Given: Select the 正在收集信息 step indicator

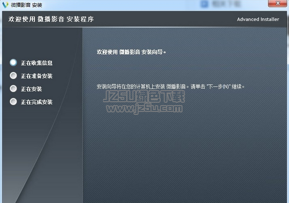Looking at the screenshot, I should (13, 62).
